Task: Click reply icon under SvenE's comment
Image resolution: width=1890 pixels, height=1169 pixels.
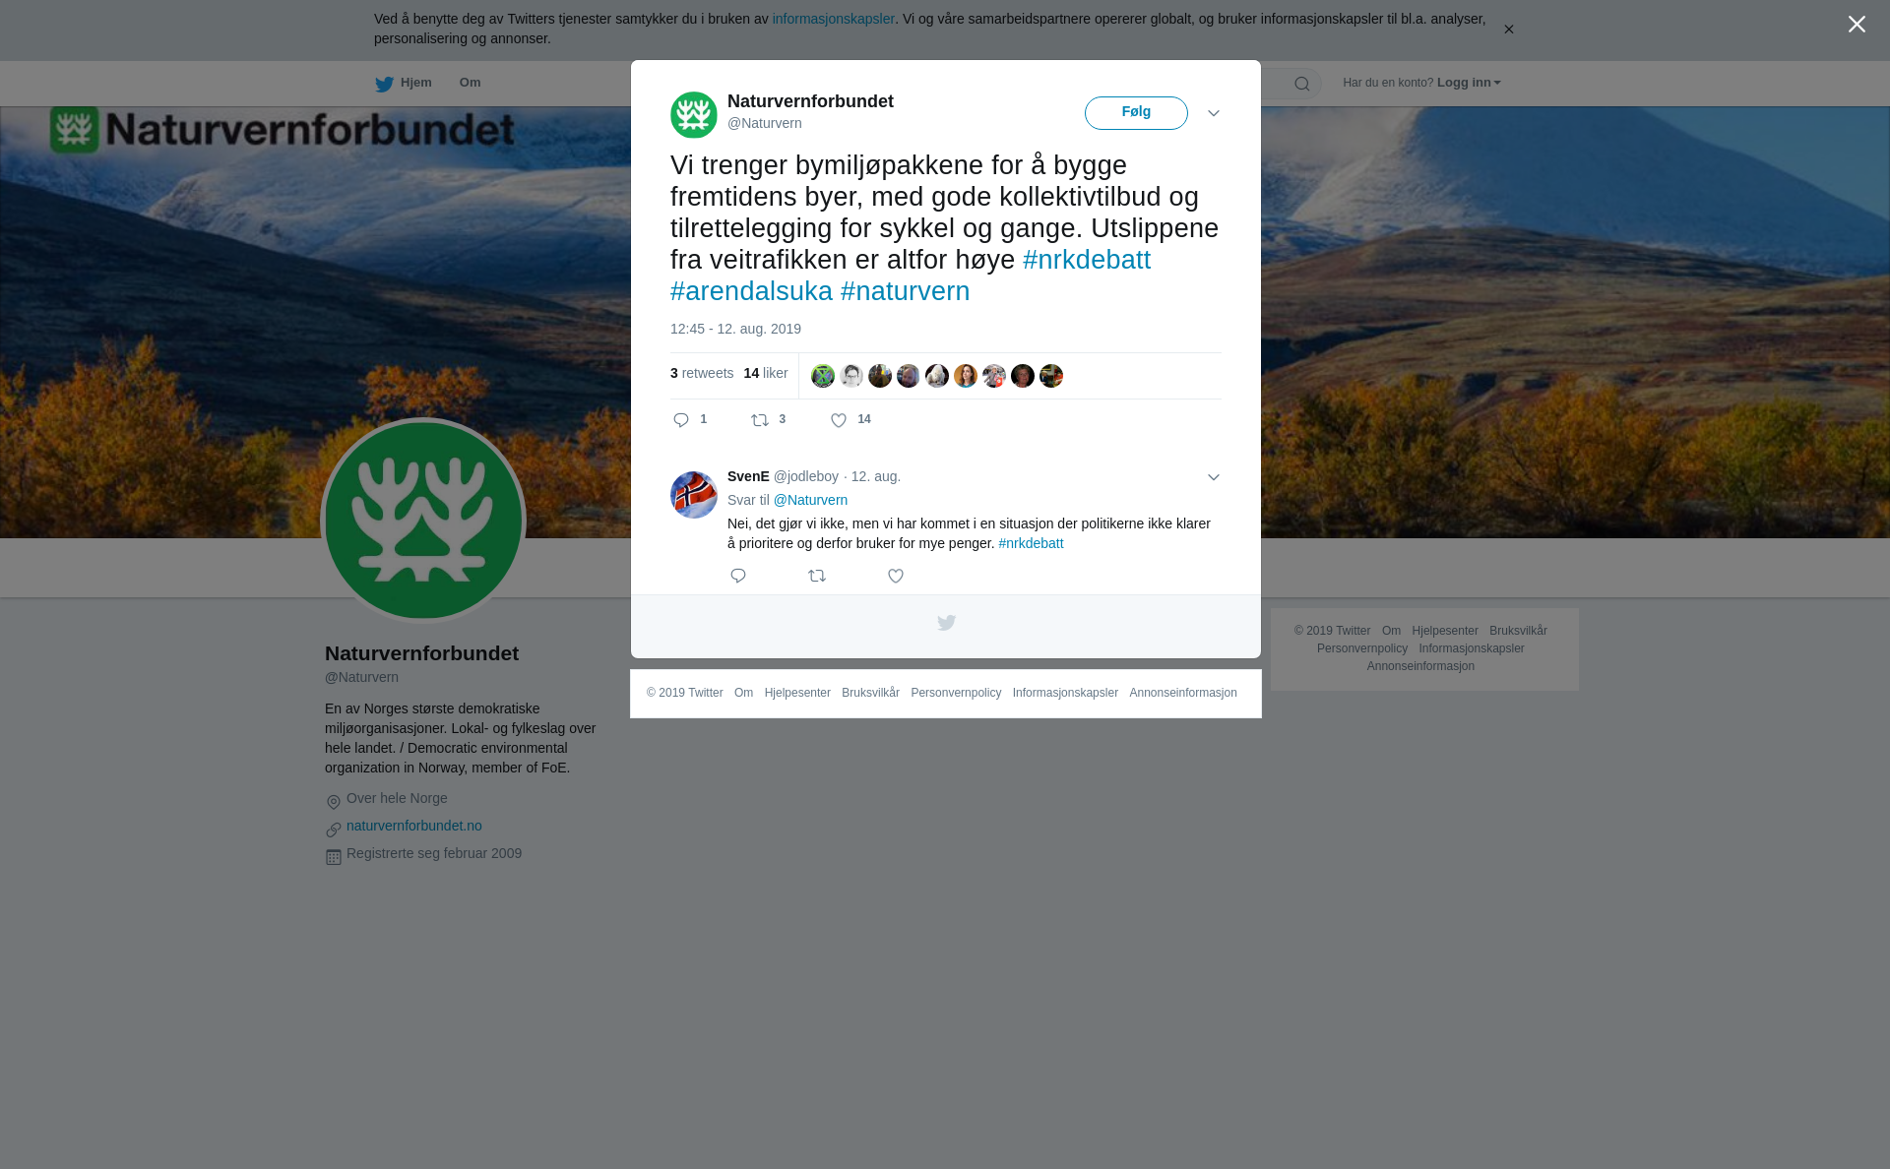Action: pos(738,576)
